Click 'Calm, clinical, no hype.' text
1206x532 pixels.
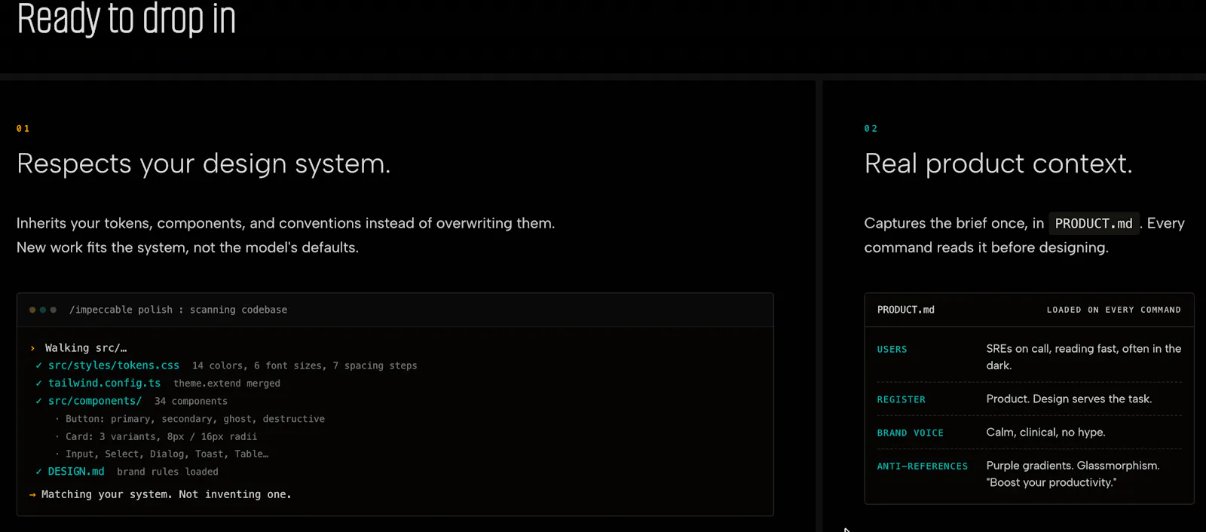[x=1045, y=433]
